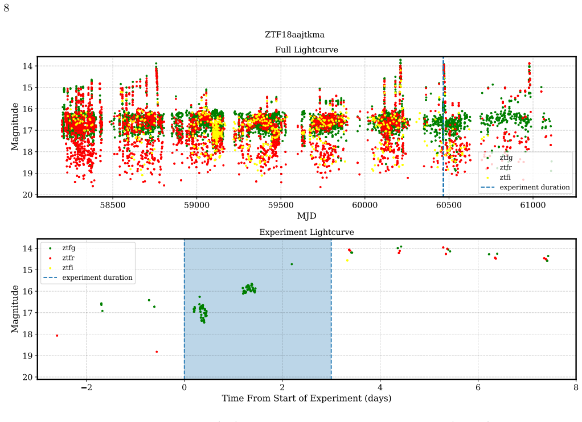582x422 pixels.
Task: Click the blue dashed line in Full Lightcurve
Action: 443,126
